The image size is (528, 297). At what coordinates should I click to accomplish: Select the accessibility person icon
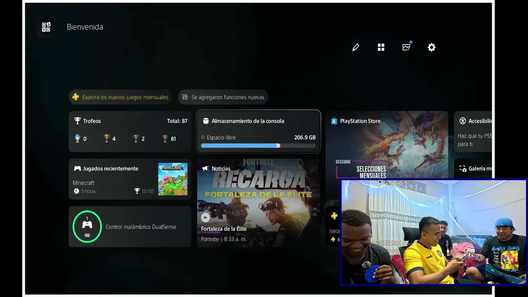pyautogui.click(x=462, y=121)
